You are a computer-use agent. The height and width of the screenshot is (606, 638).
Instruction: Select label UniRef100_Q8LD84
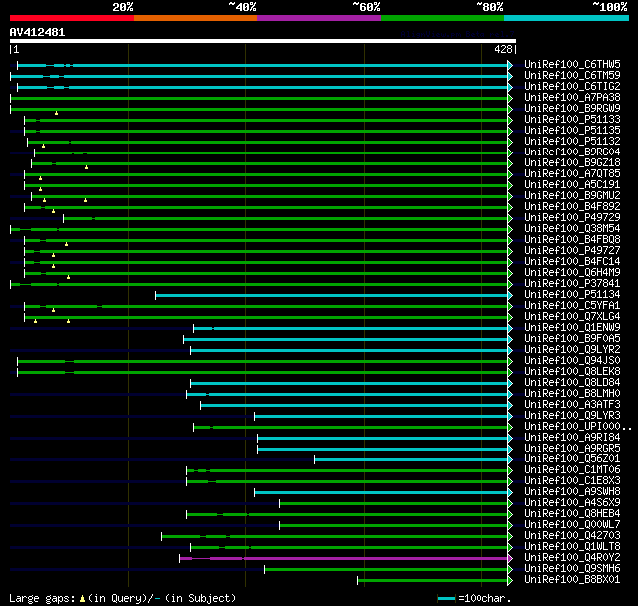[x=572, y=383]
